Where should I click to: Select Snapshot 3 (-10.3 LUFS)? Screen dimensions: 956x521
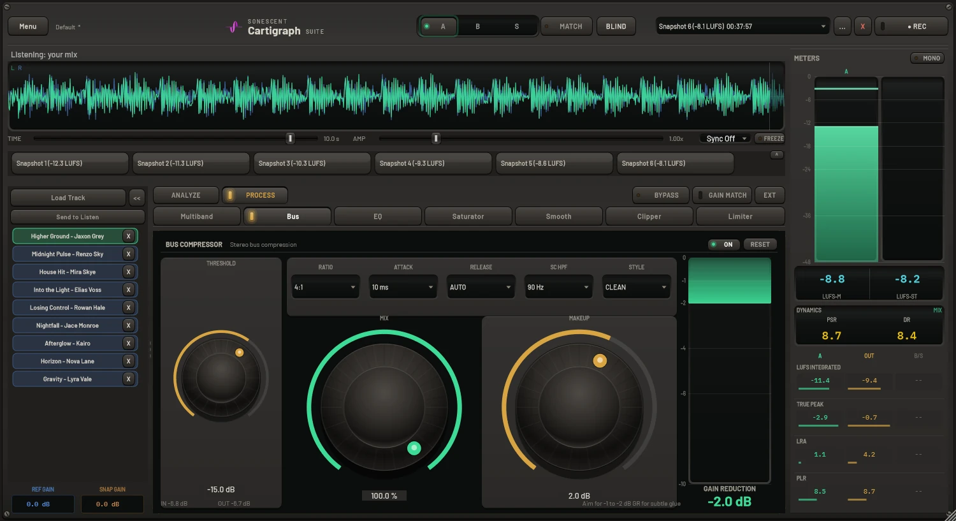pos(312,163)
